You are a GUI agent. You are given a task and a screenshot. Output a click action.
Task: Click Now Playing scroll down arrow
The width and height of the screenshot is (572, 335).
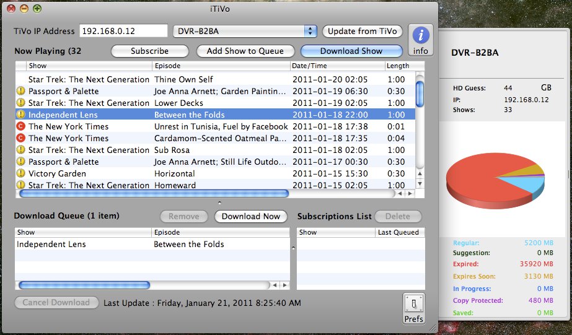(x=420, y=184)
